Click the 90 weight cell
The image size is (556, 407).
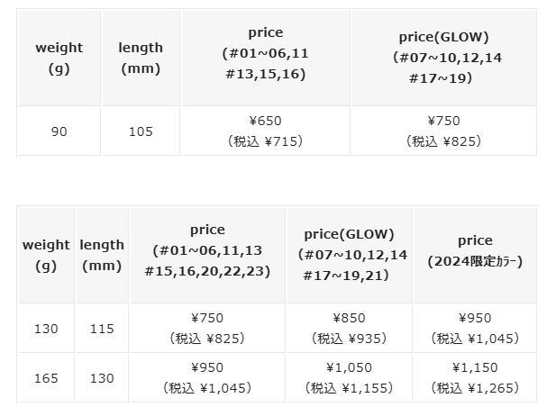tap(59, 131)
